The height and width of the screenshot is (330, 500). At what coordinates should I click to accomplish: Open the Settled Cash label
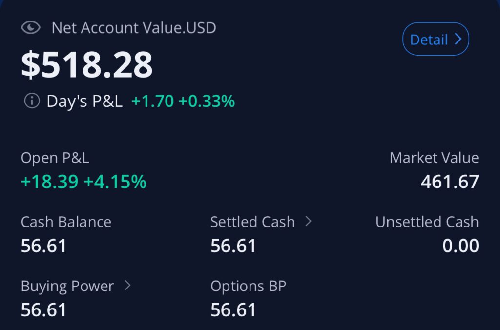(252, 222)
